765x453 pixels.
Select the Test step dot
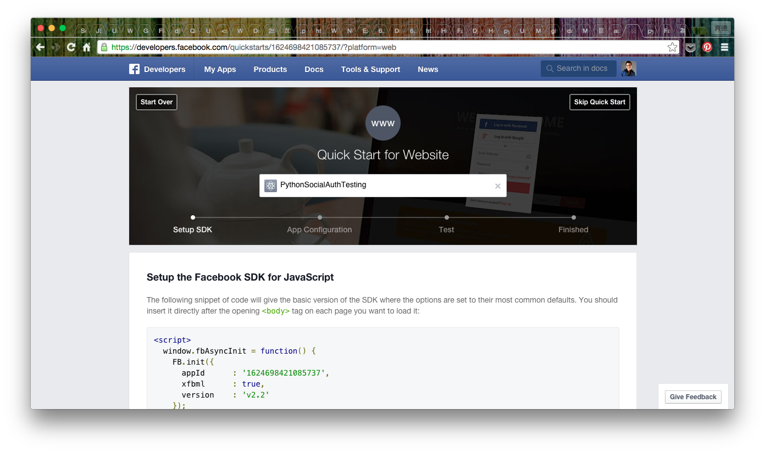click(447, 217)
